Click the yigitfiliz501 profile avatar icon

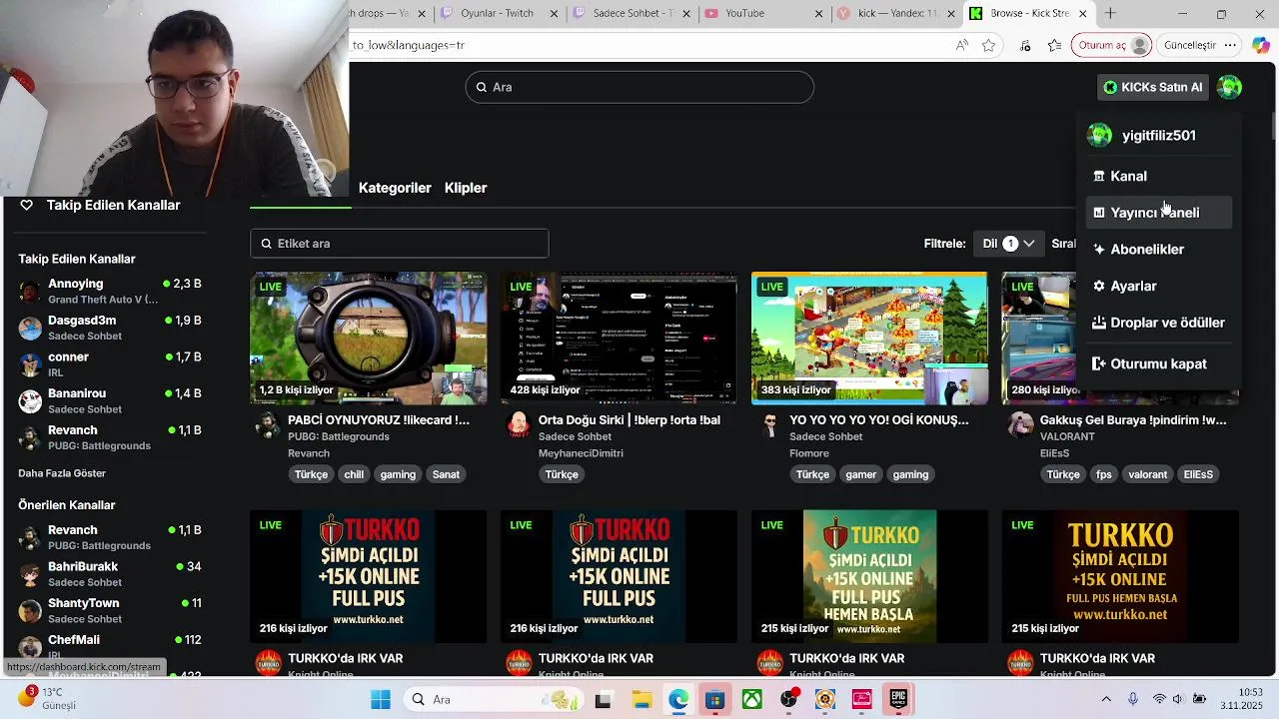[1099, 136]
